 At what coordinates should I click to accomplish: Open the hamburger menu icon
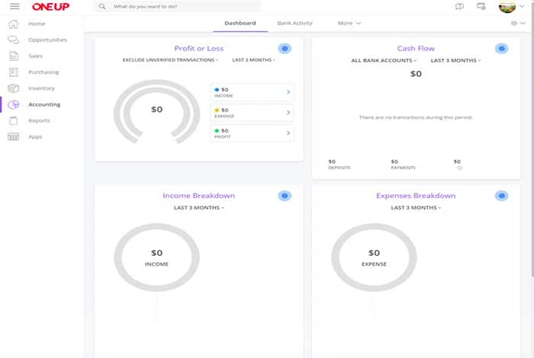click(14, 6)
